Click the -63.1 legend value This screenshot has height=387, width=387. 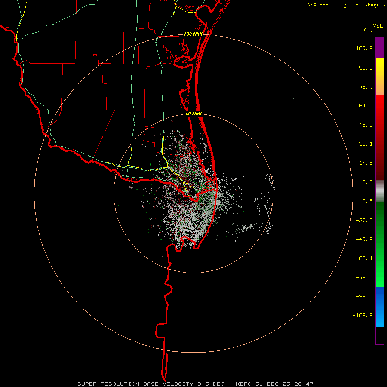point(364,258)
